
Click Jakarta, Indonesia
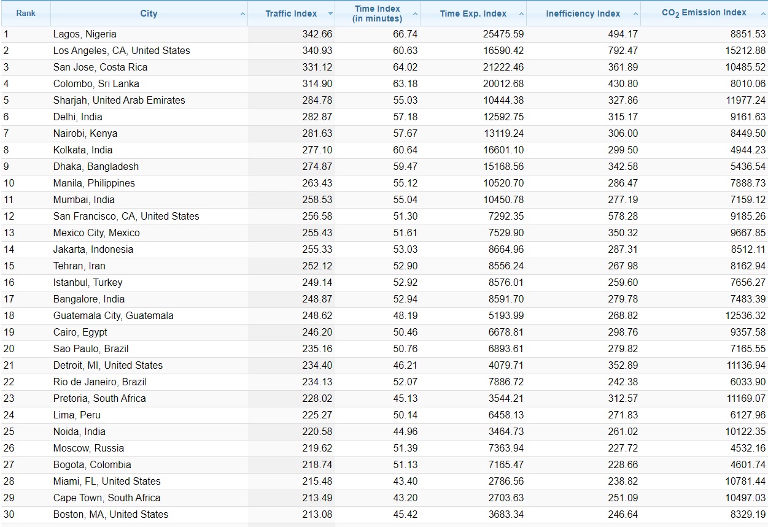click(93, 249)
